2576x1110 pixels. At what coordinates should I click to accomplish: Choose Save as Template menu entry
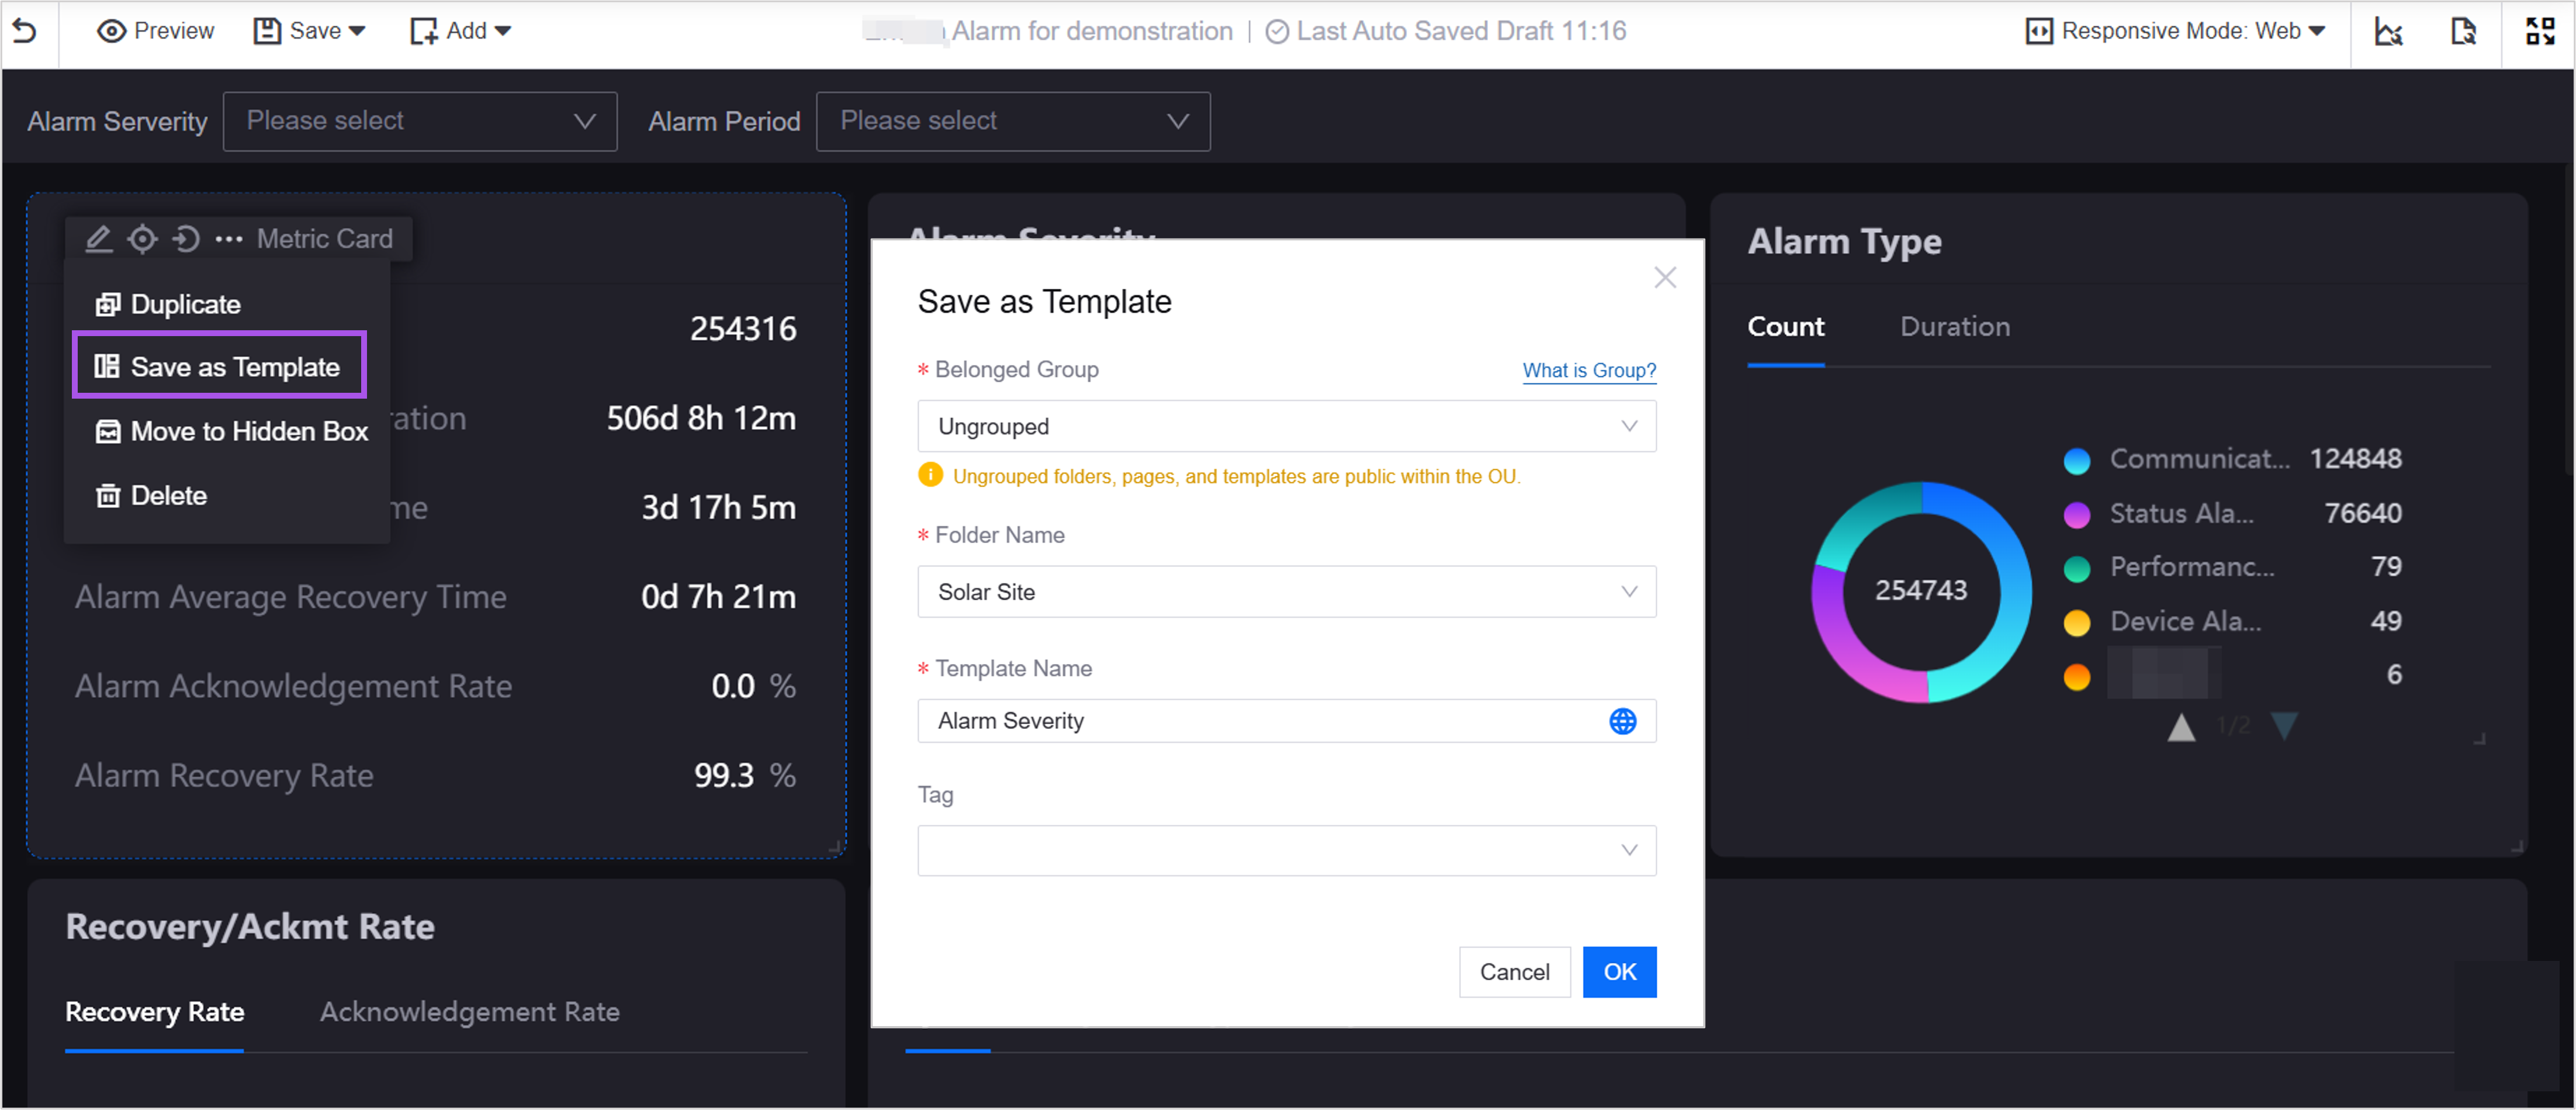click(x=219, y=366)
